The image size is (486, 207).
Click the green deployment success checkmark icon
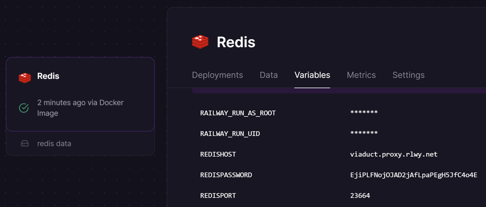(x=24, y=108)
